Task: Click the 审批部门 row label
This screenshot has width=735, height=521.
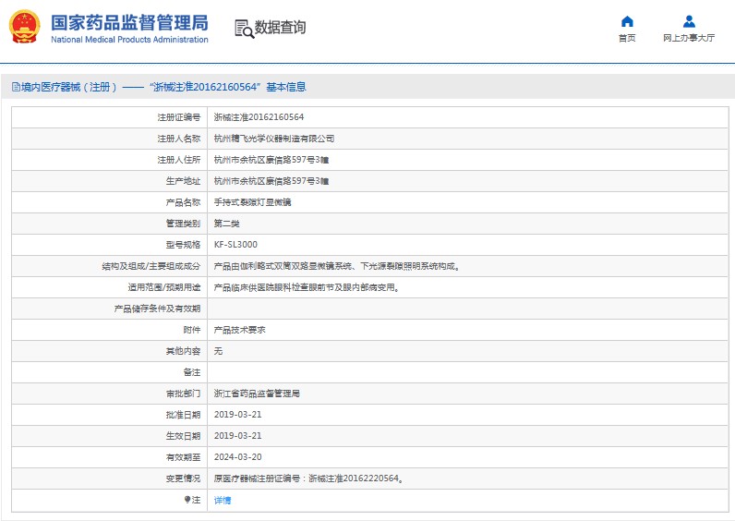Action: (x=183, y=394)
